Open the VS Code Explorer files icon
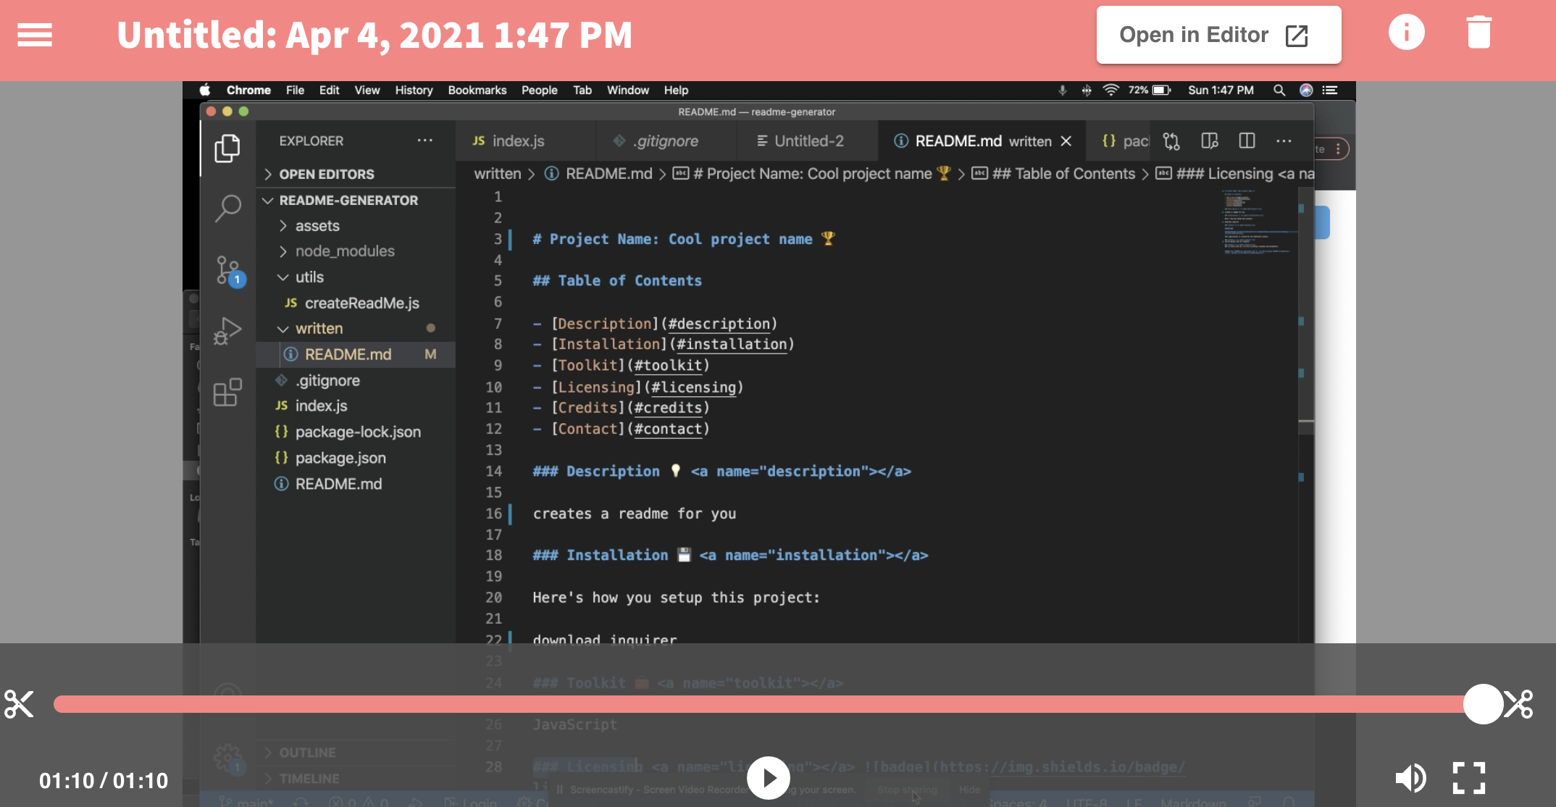Viewport: 1556px width, 807px height. [x=227, y=148]
